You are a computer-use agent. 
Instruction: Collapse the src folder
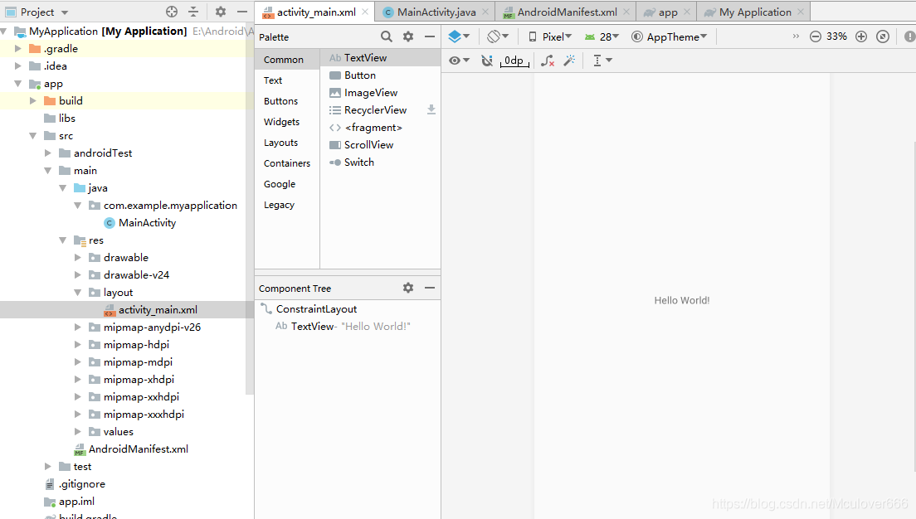(33, 135)
